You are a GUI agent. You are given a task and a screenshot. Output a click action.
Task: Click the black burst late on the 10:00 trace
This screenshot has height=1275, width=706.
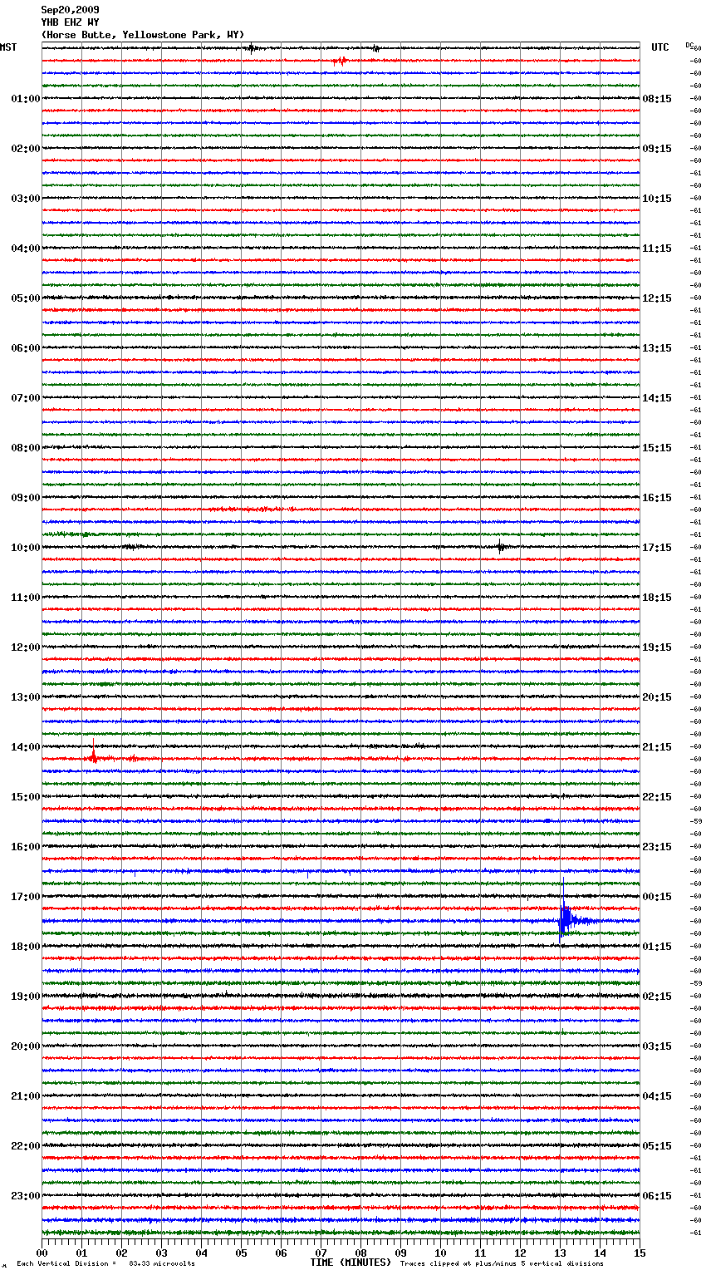[500, 547]
